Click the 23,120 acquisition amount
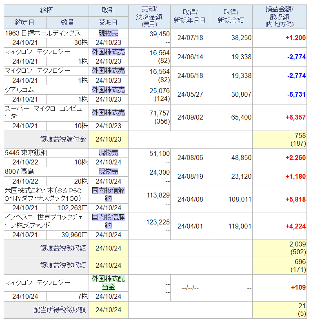The width and height of the screenshot is (311, 324). (x=241, y=176)
